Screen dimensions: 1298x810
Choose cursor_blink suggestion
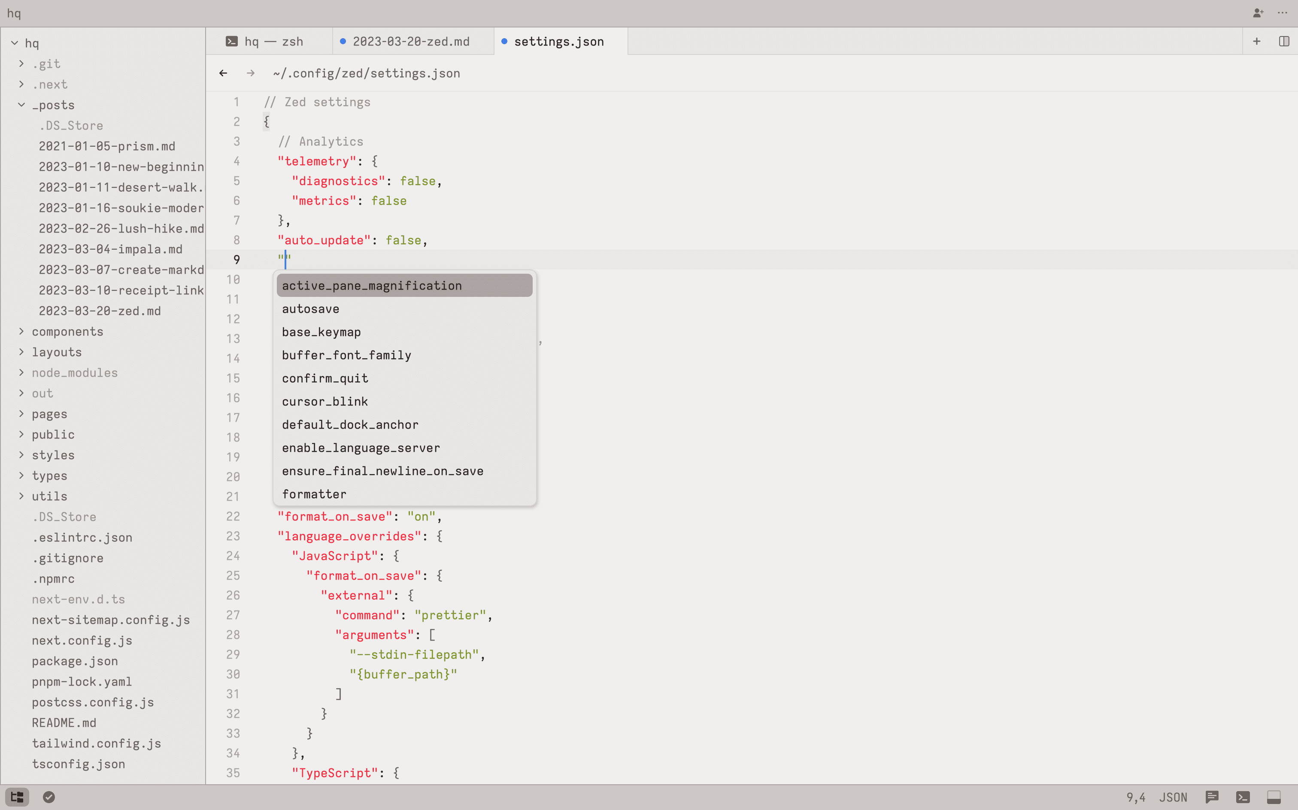tap(405, 401)
